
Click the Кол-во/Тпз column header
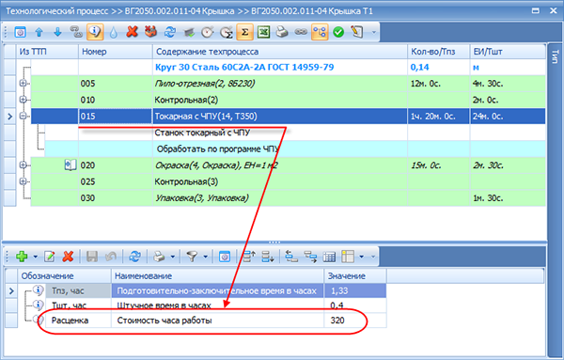(438, 52)
